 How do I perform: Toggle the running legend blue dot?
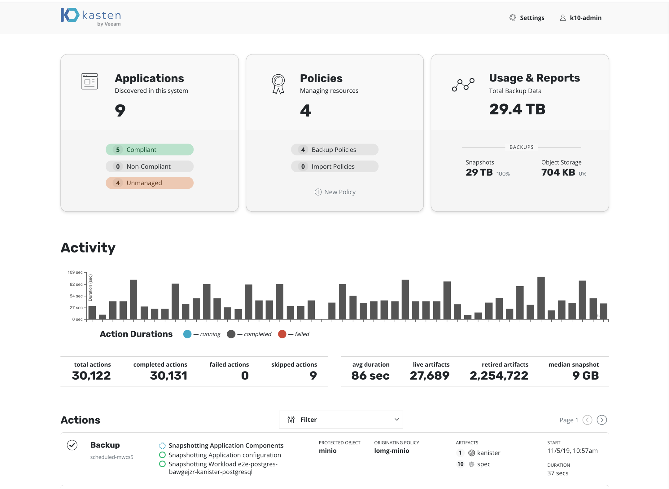pos(187,334)
